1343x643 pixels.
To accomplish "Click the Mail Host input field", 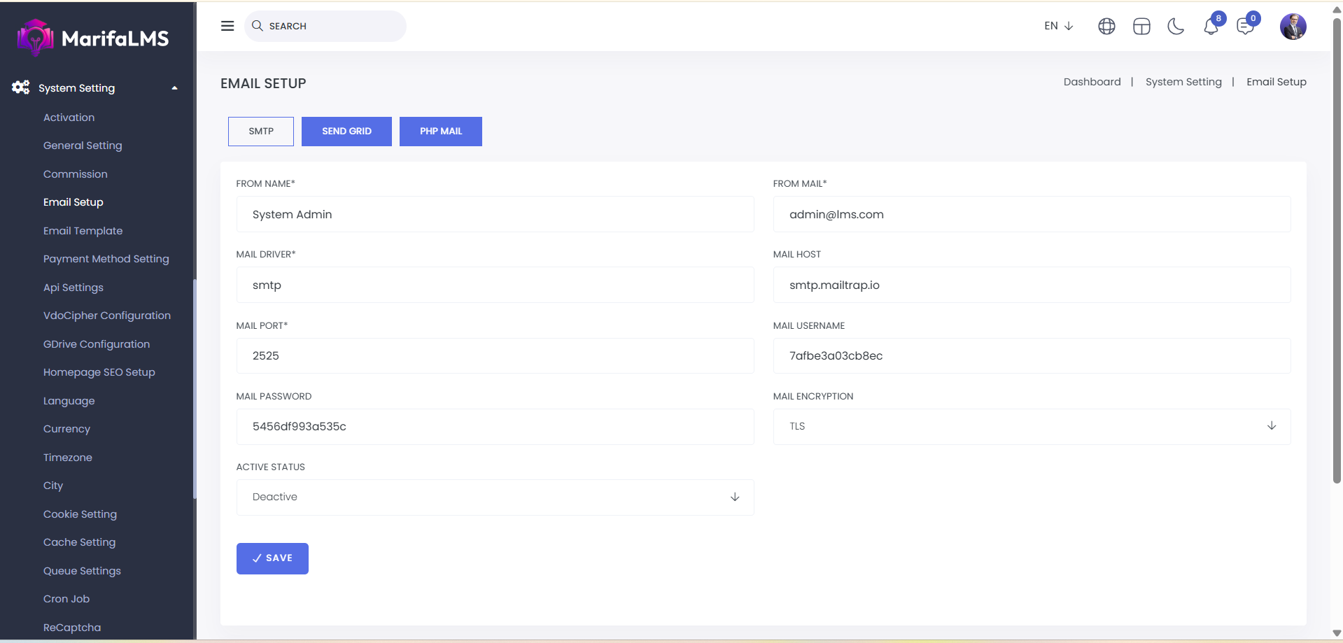I will (1031, 285).
